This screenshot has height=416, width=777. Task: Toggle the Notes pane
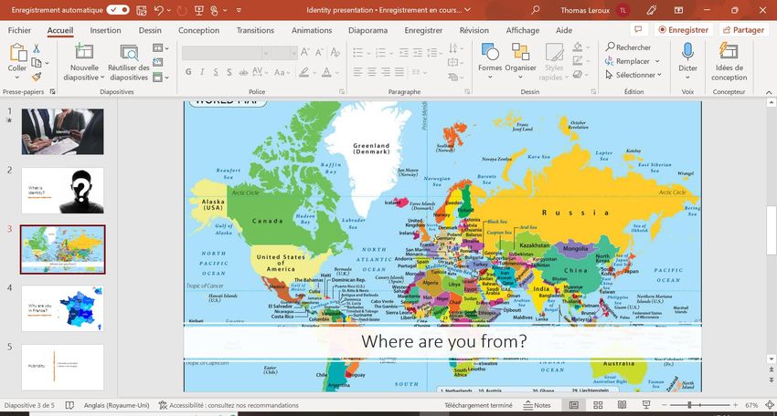coord(538,405)
